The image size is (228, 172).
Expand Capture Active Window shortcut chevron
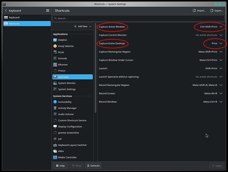(x=221, y=27)
